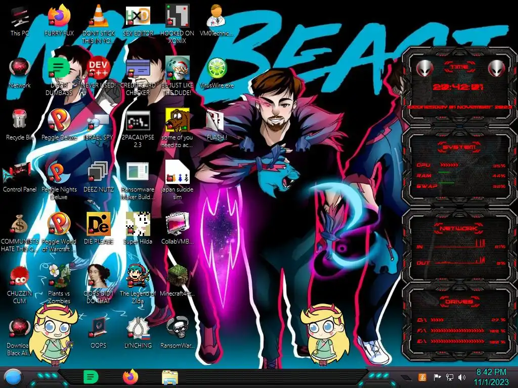Select the OOPS headset icon
518x388 pixels.
coord(99,333)
